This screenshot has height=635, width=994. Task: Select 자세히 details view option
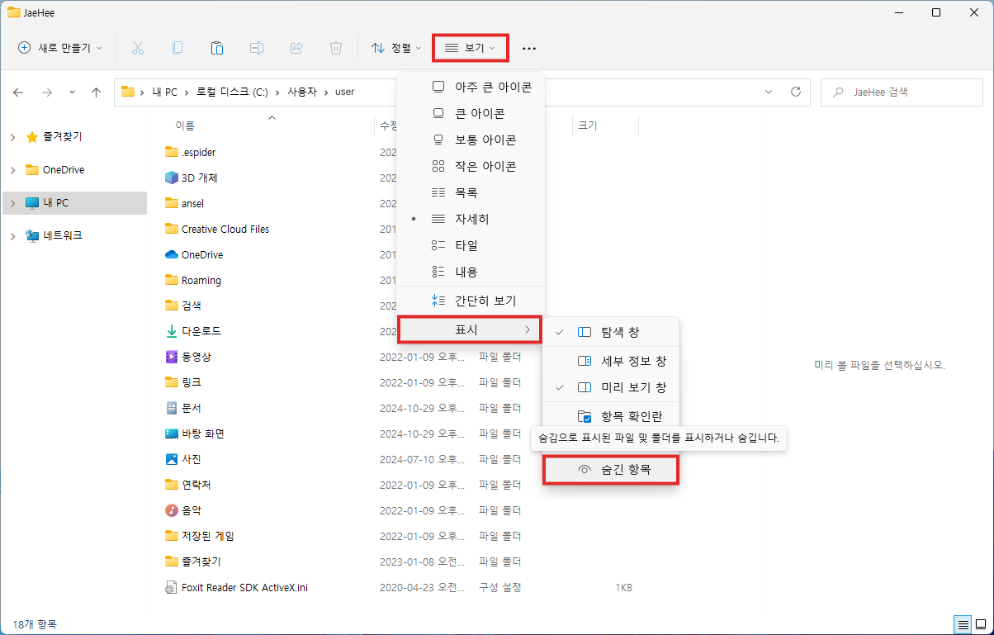point(471,219)
